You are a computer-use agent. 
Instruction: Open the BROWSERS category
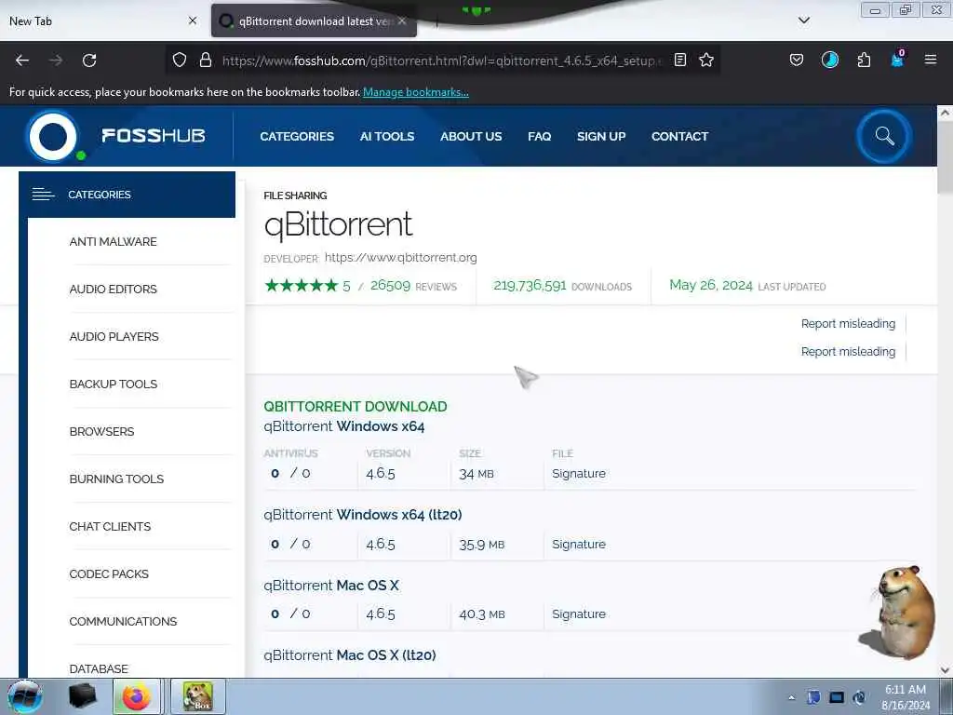(101, 432)
